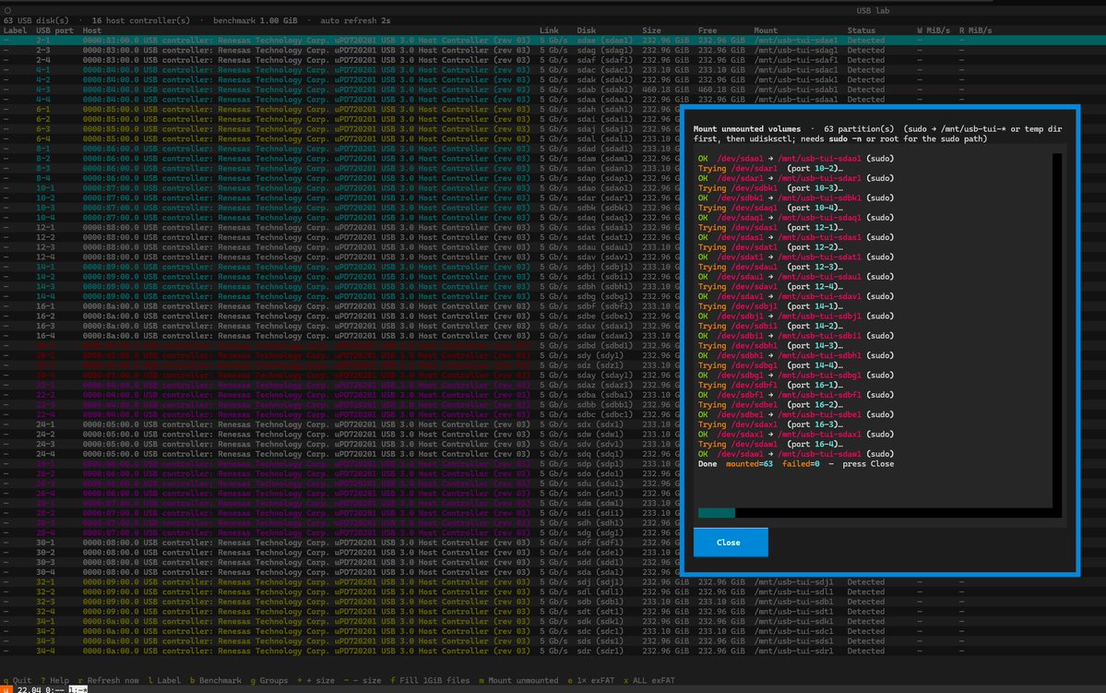Image resolution: width=1106 pixels, height=693 pixels.
Task: Click the 'Size' column header
Action: pyautogui.click(x=652, y=30)
